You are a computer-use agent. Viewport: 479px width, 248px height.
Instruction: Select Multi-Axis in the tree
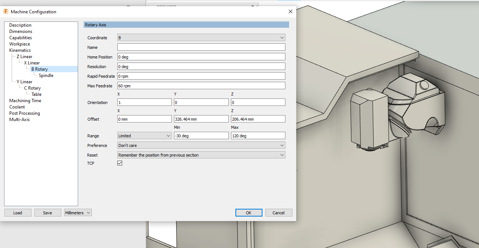click(19, 120)
